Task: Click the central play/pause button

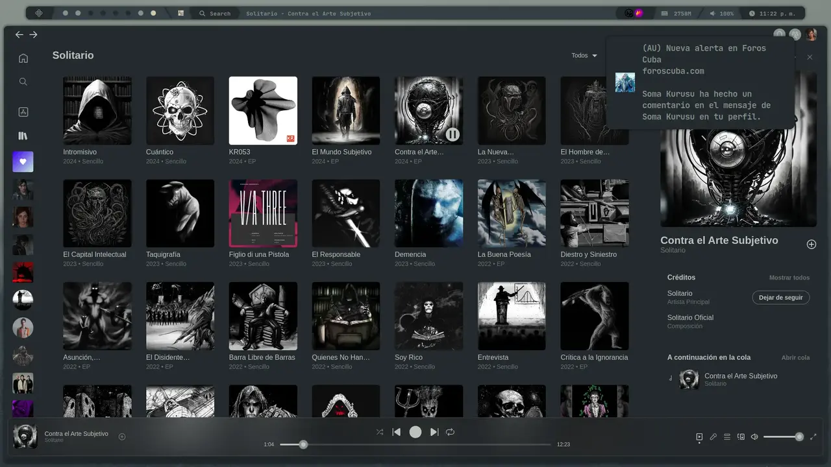Action: (415, 432)
